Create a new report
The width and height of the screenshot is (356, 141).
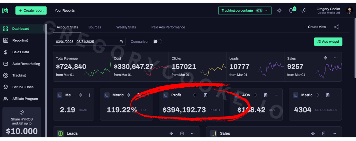(x=31, y=11)
